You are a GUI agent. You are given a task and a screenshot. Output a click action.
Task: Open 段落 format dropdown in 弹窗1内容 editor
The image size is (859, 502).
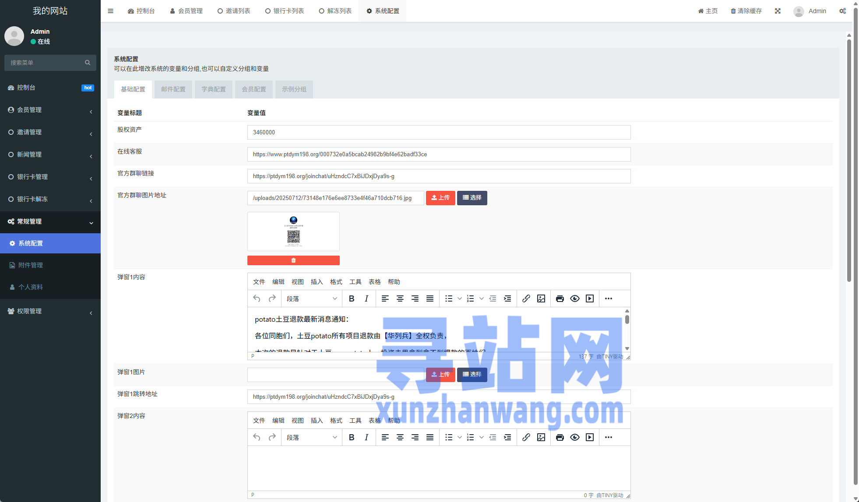[312, 298]
